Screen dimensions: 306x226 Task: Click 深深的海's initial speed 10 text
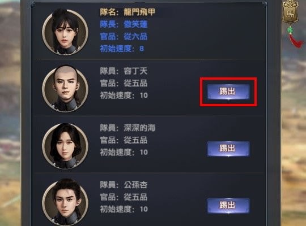point(143,152)
